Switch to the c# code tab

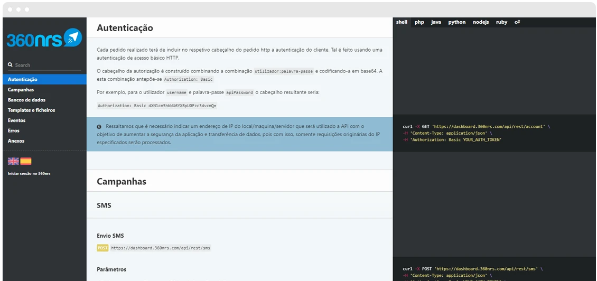(517, 22)
